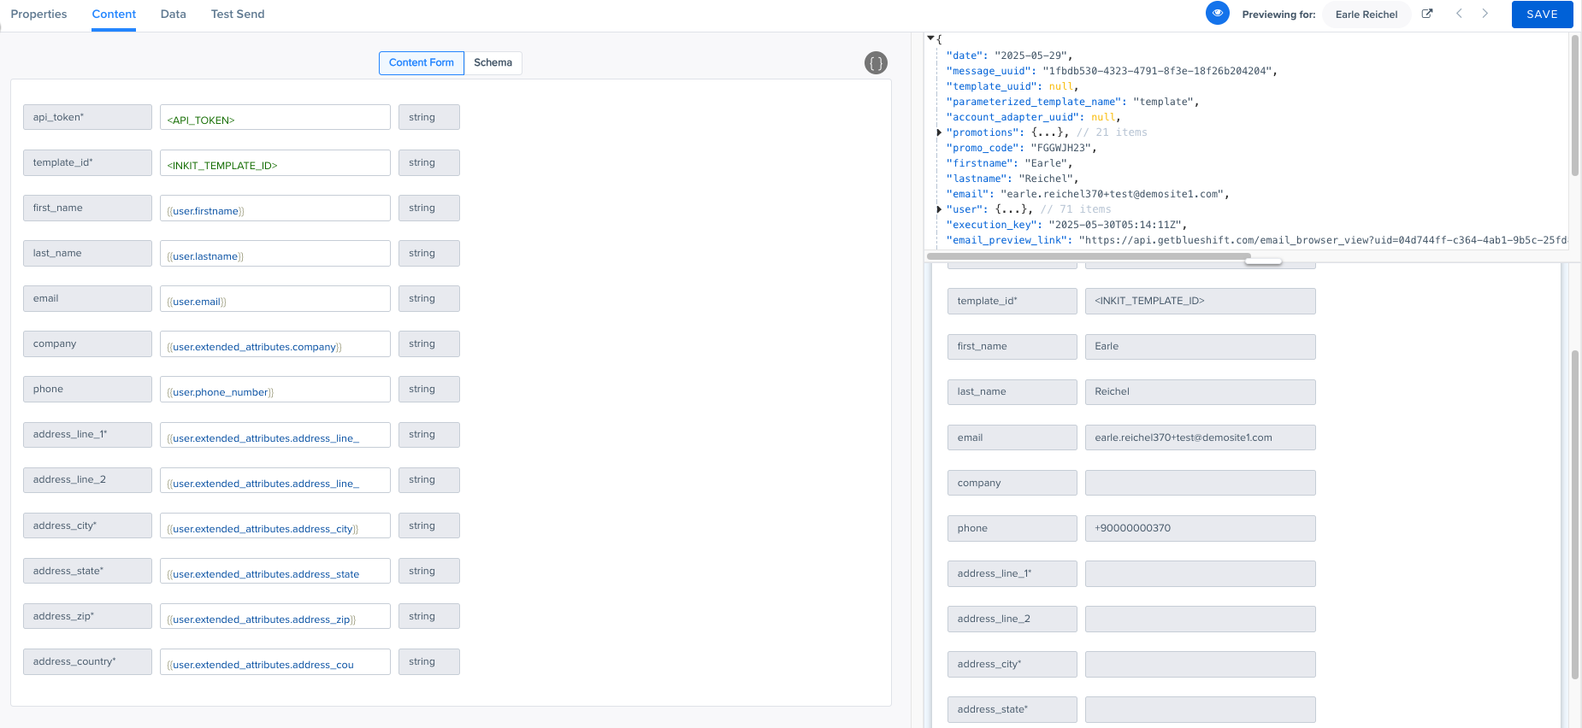The height and width of the screenshot is (728, 1582).
Task: Click string type of first_name row
Action: pos(429,208)
